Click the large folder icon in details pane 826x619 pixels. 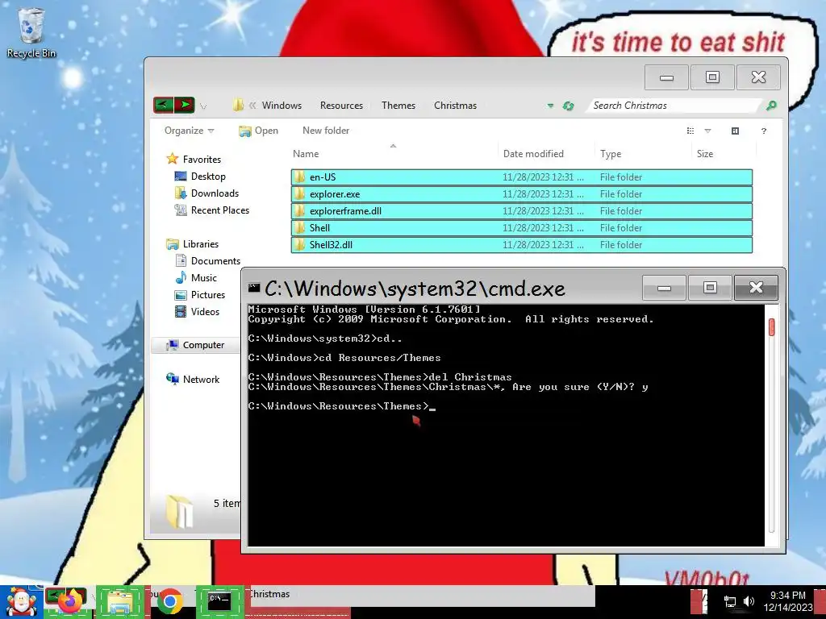180,510
